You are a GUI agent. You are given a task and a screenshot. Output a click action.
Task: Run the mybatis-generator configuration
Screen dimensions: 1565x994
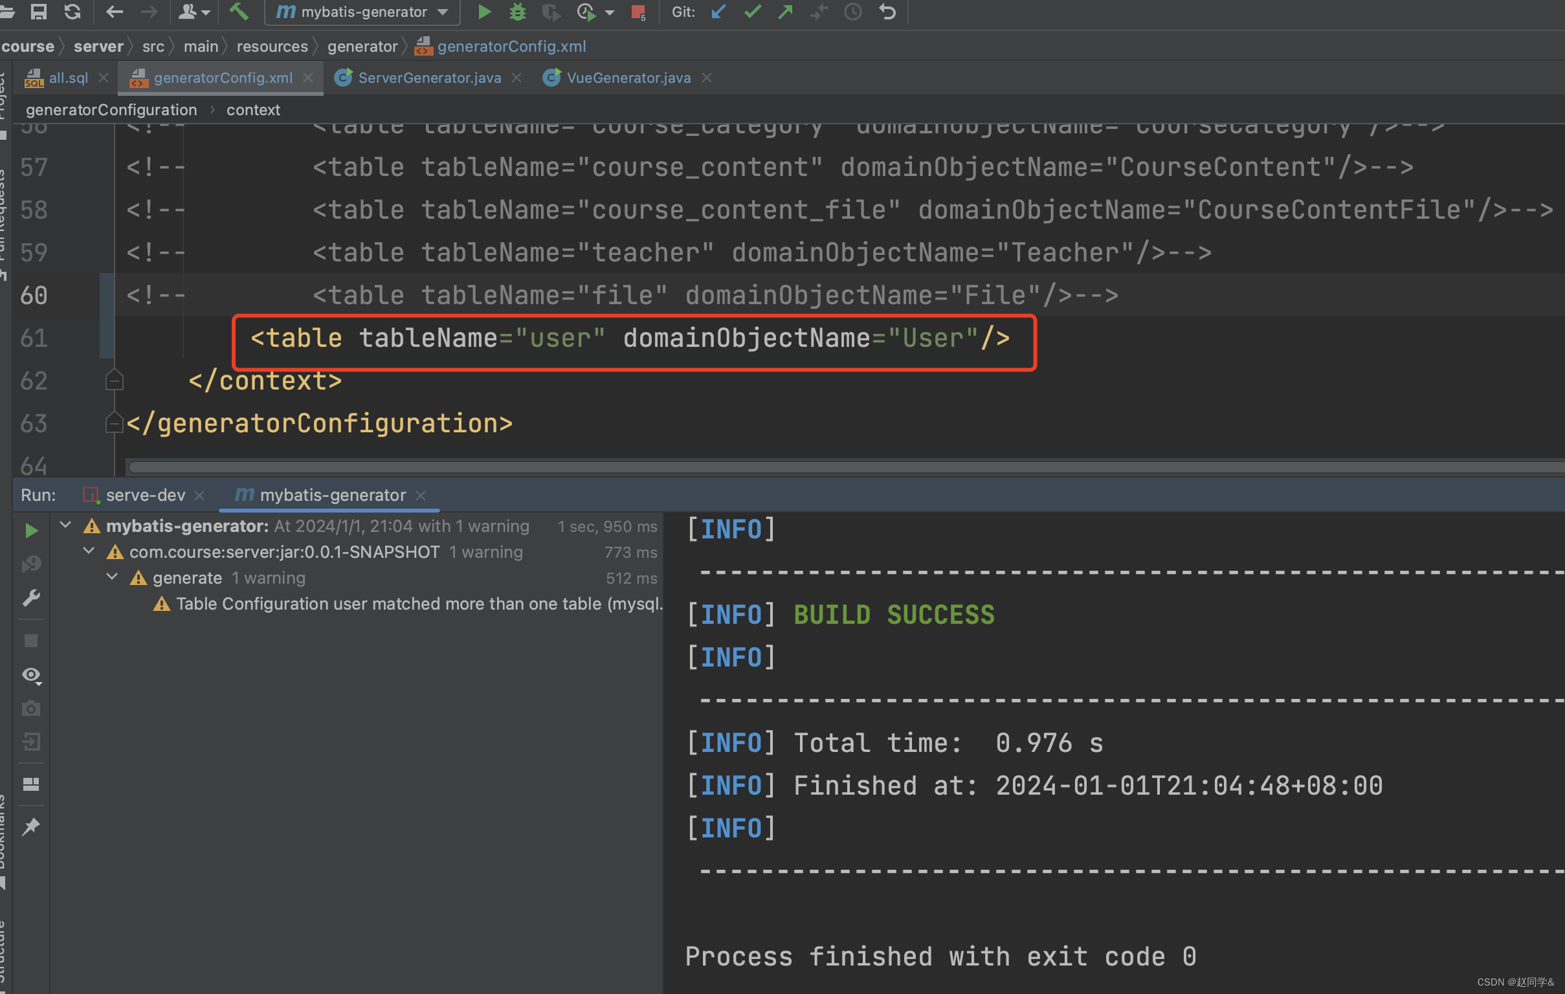point(484,12)
